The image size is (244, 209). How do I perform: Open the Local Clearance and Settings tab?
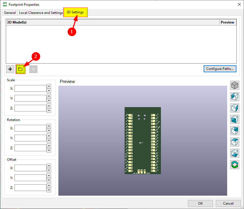[x=41, y=12]
